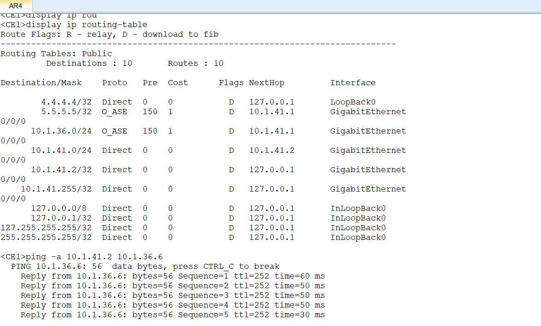The image size is (541, 326).
Task: Switch to the AR4 tab
Action: coord(16,6)
